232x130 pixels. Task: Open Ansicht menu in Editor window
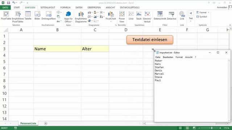point(189,57)
